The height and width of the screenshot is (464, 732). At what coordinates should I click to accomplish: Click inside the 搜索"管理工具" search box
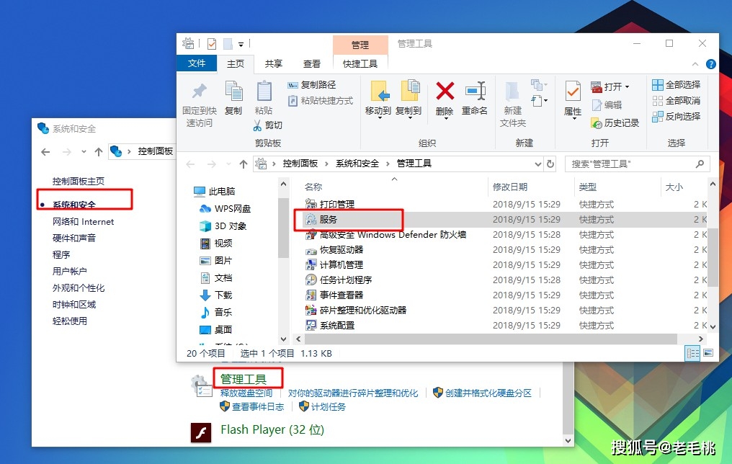point(634,164)
